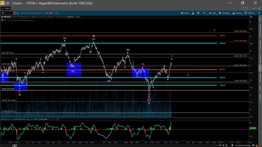Save drawings using the floppy disk icon
This screenshot has width=262, height=147.
(x=254, y=145)
